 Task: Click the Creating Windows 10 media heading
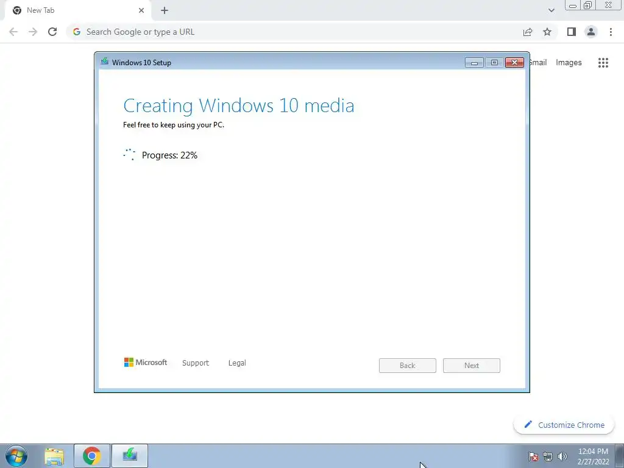(x=239, y=105)
